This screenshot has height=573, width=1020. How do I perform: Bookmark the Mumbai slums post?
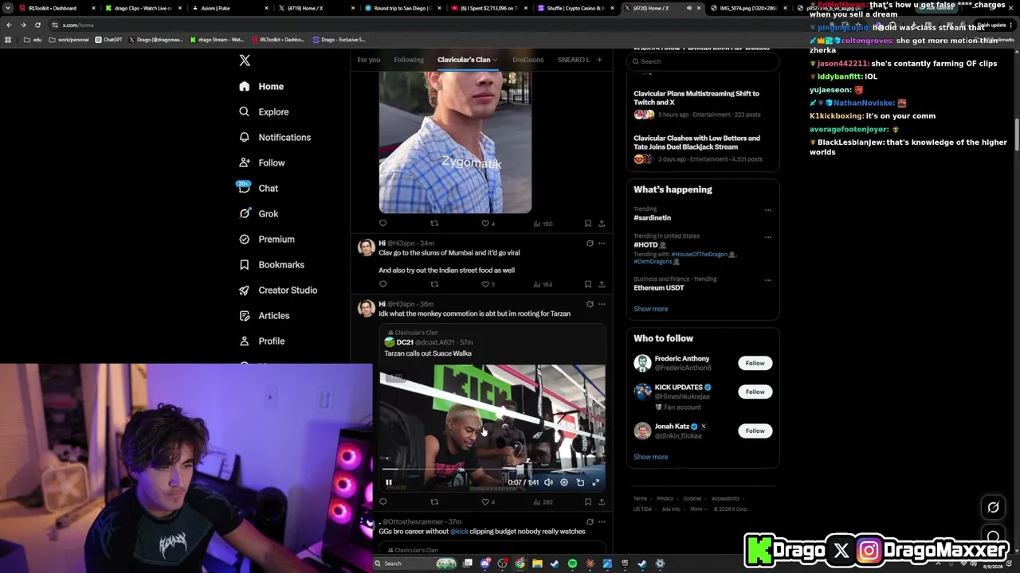(588, 284)
